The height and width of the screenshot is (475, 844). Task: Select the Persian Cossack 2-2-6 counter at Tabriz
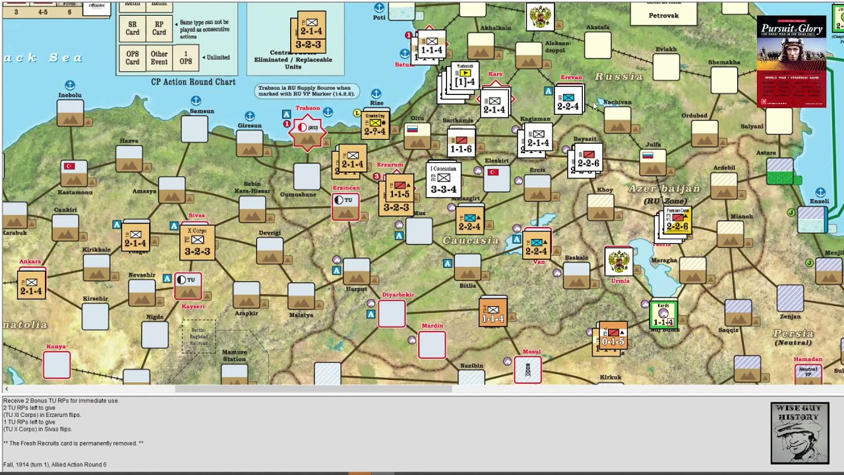click(677, 221)
